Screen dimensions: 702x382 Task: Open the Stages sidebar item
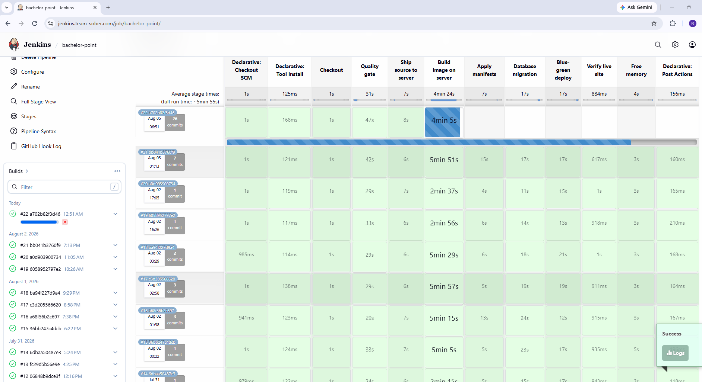(29, 116)
